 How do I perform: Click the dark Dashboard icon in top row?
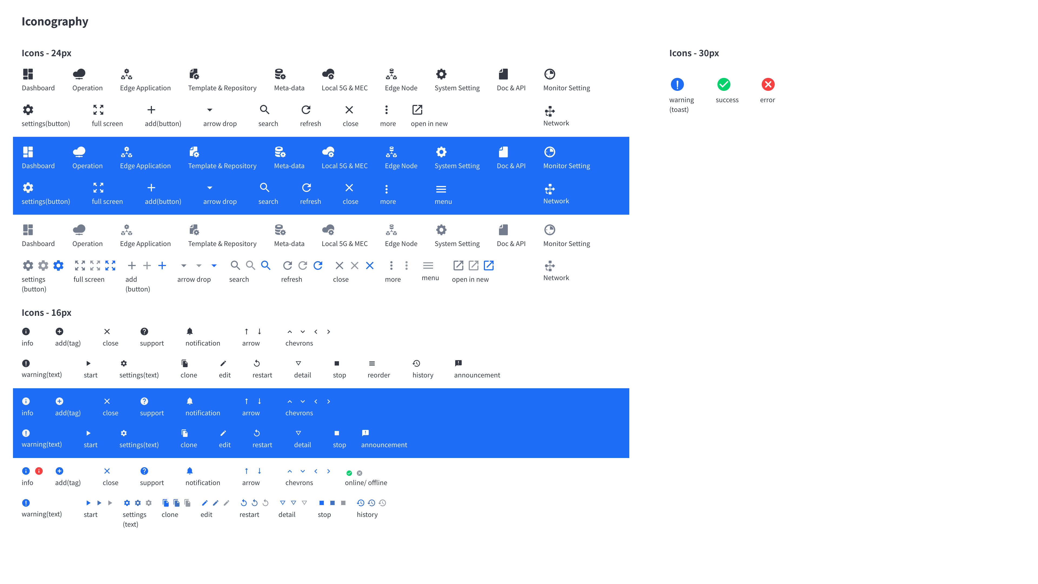pos(28,74)
